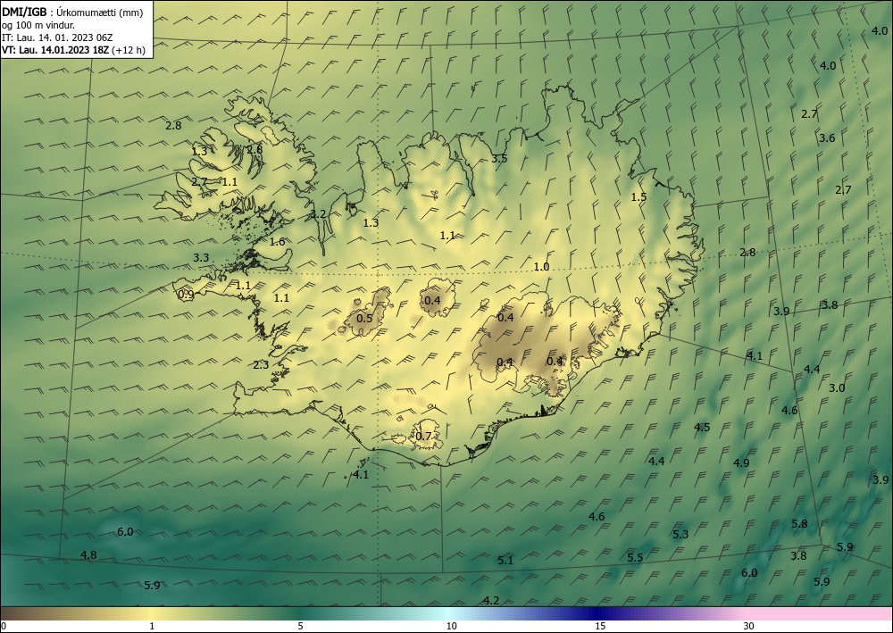
Task: Select the 'og 100 m vindur.' legend line
Action: point(37,25)
